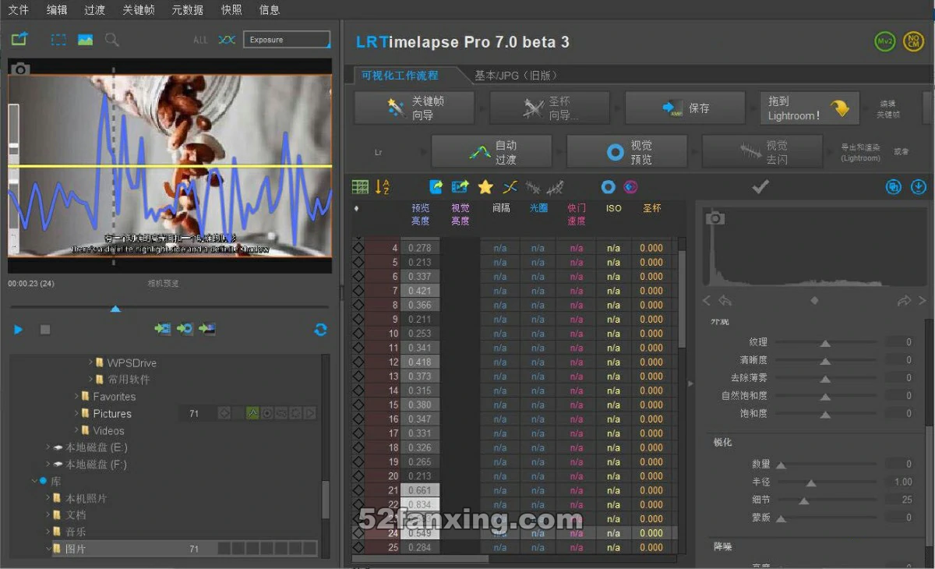Expand the 本地磁盘 (F:) drive

click(48, 465)
